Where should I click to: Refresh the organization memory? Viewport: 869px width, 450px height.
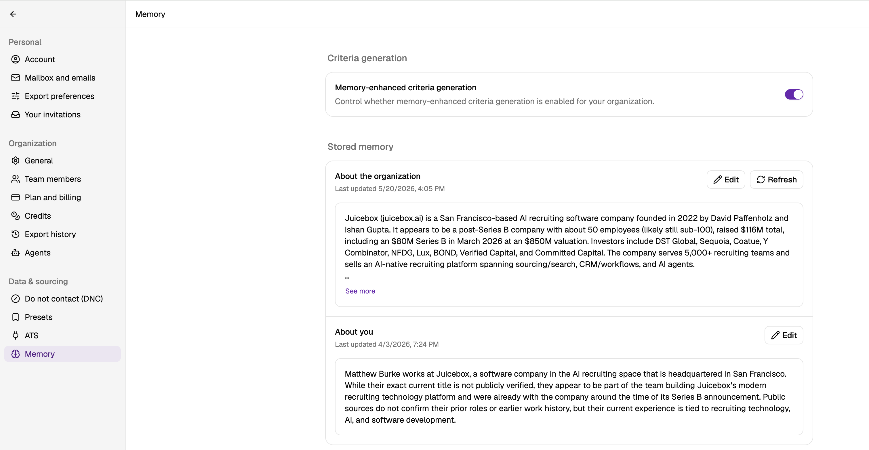point(776,180)
